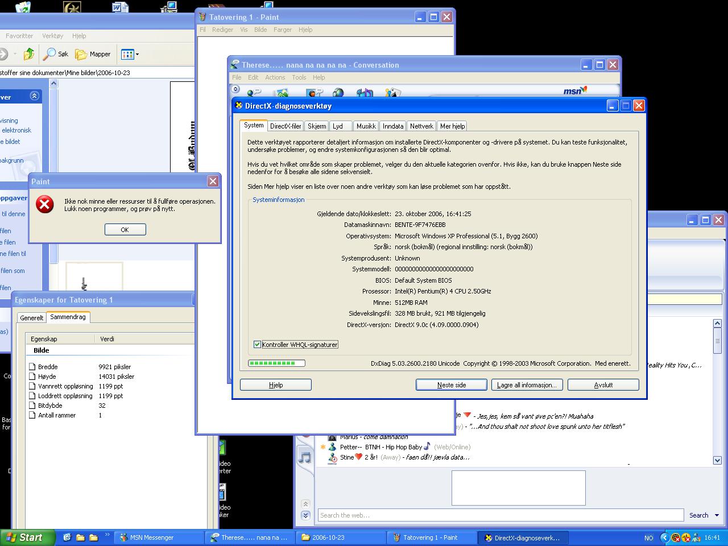Close the Paint error dialog with X
Screen dimensions: 728x546
pyautogui.click(x=213, y=181)
